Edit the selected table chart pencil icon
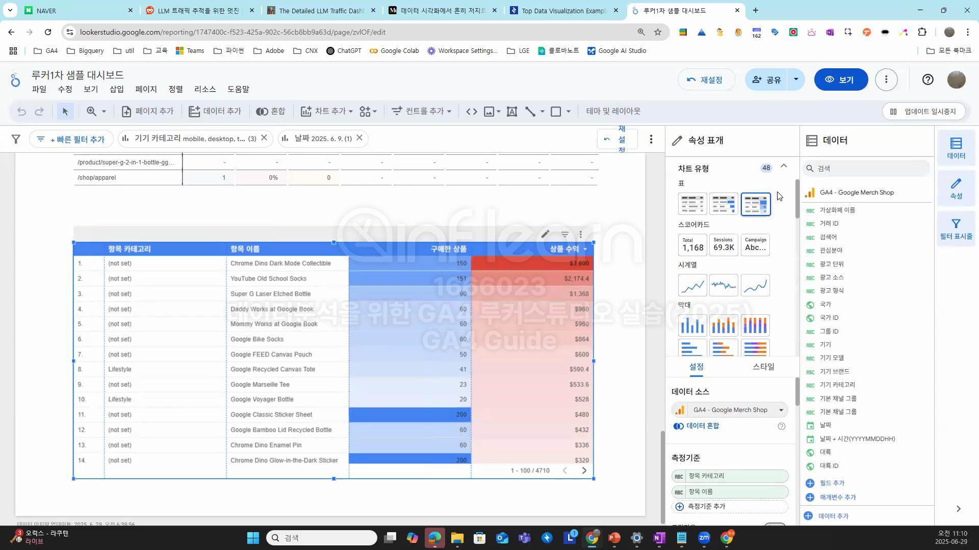This screenshot has height=550, width=979. (x=545, y=234)
